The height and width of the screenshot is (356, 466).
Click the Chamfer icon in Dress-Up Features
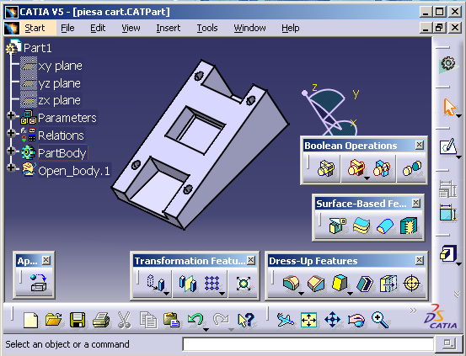(316, 283)
